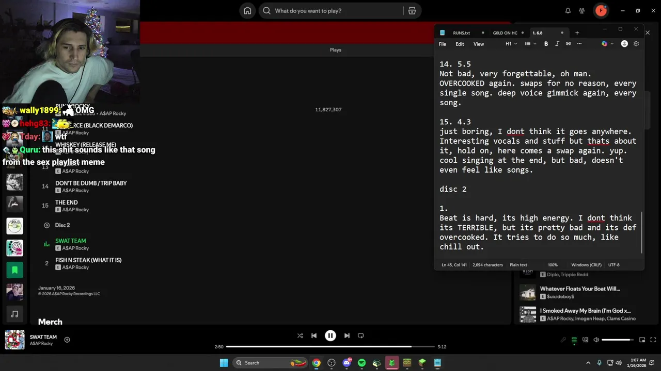Show hidden system tray icons
This screenshot has width=661, height=371.
click(x=588, y=363)
